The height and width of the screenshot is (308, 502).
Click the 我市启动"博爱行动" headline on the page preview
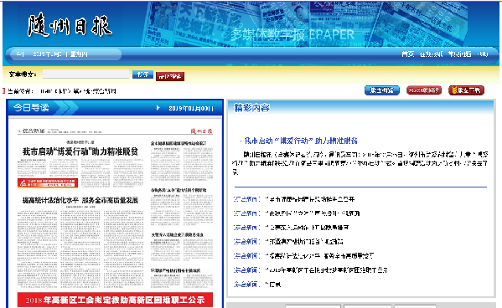pyautogui.click(x=80, y=151)
